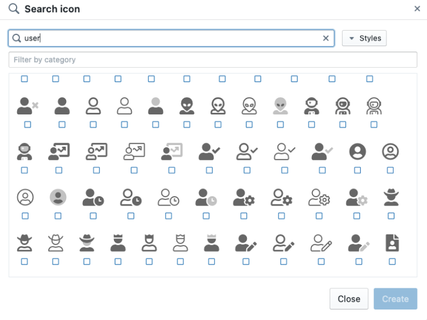Select the solid cowboy user icon in third row
Image resolution: width=427 pixels, height=320 pixels.
[391, 197]
